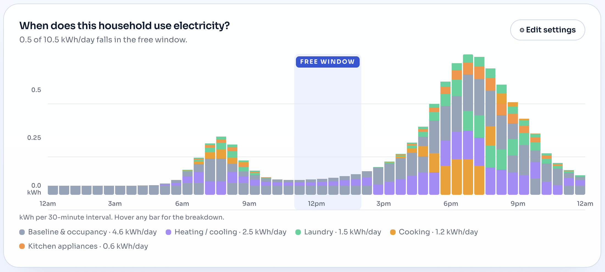605x272 pixels.
Task: Click the heading "When does this household use electricity?"
Action: 124,26
